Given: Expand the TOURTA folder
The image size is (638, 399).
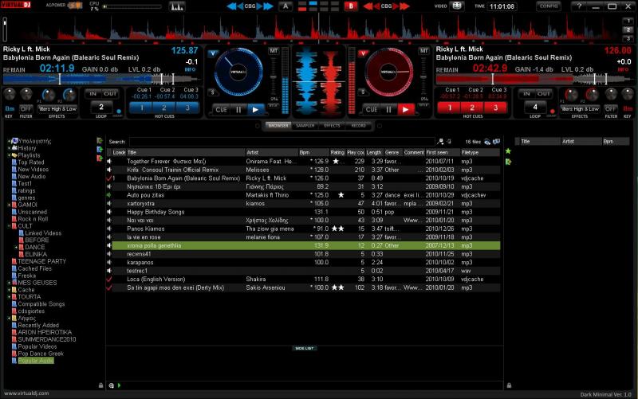Looking at the screenshot, I should coord(9,296).
